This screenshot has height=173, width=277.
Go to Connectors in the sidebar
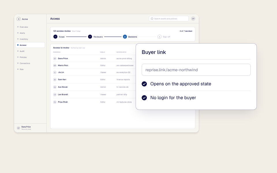30,63
